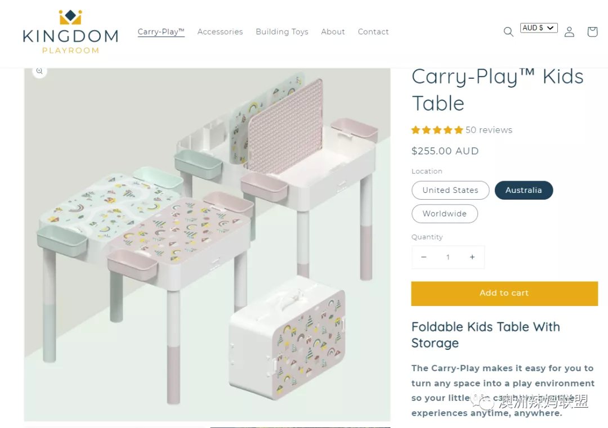Open the 50 reviews link
Viewport: 608px width, 428px height.
coord(489,130)
